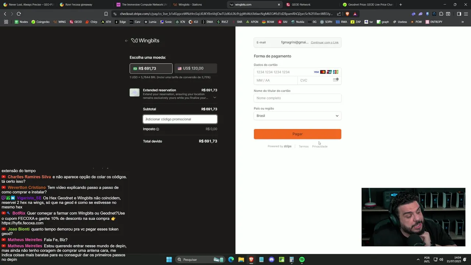Expand hidden system tray icons
The width and height of the screenshot is (471, 265).
[x=418, y=260]
